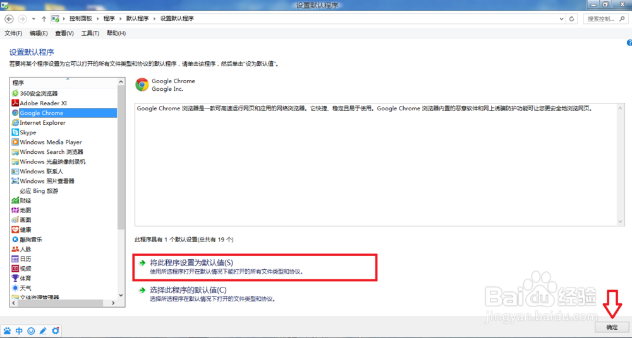Expand the chevron after 程序 in breadcrumb

point(121,19)
